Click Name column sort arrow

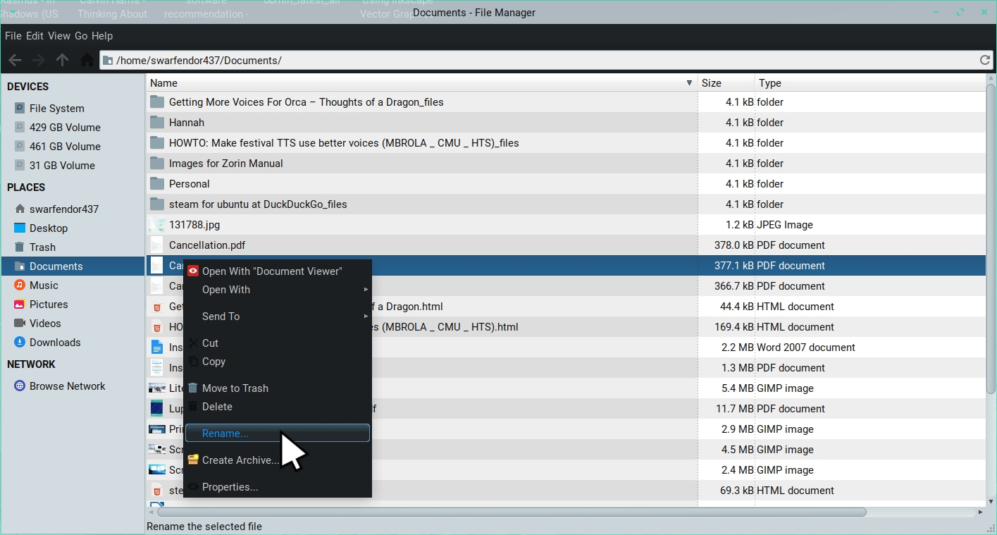coord(689,83)
